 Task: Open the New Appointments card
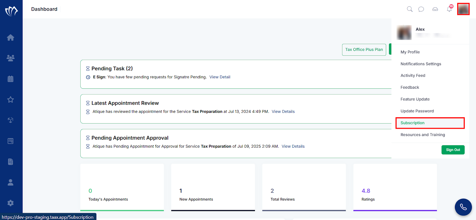pos(213,187)
